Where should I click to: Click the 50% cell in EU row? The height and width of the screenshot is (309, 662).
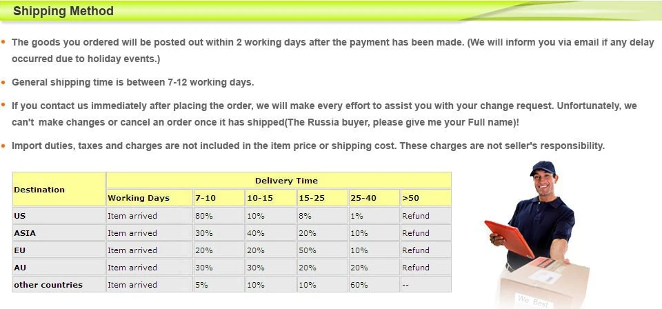point(322,250)
